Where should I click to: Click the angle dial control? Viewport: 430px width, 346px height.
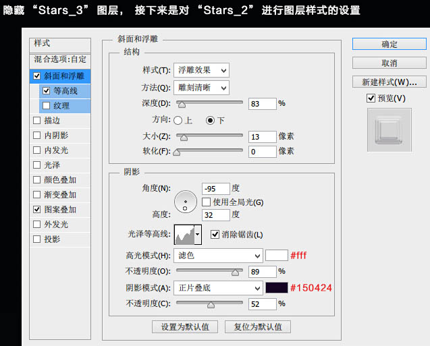(186, 202)
